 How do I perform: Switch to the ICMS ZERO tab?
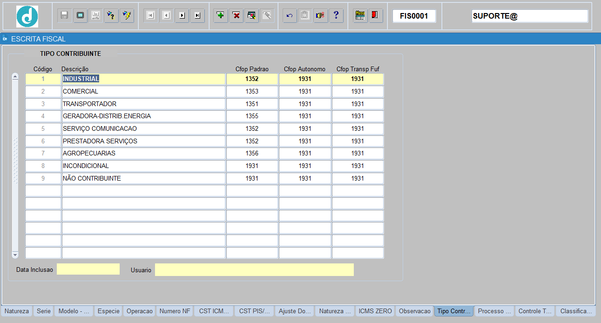[375, 311]
